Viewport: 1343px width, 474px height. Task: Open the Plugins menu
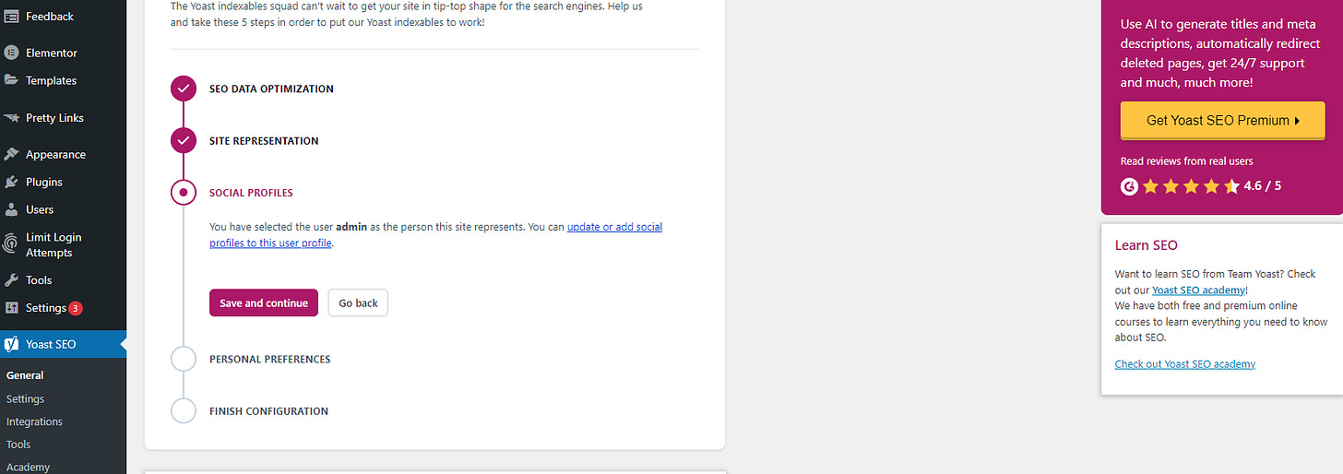(x=63, y=182)
